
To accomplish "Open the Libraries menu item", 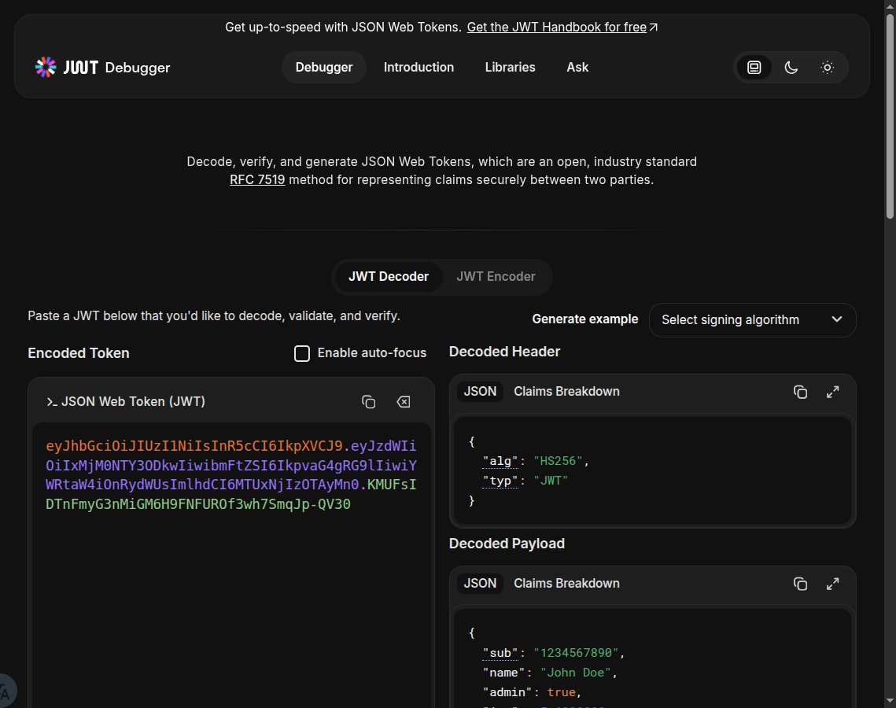I will 510,68.
